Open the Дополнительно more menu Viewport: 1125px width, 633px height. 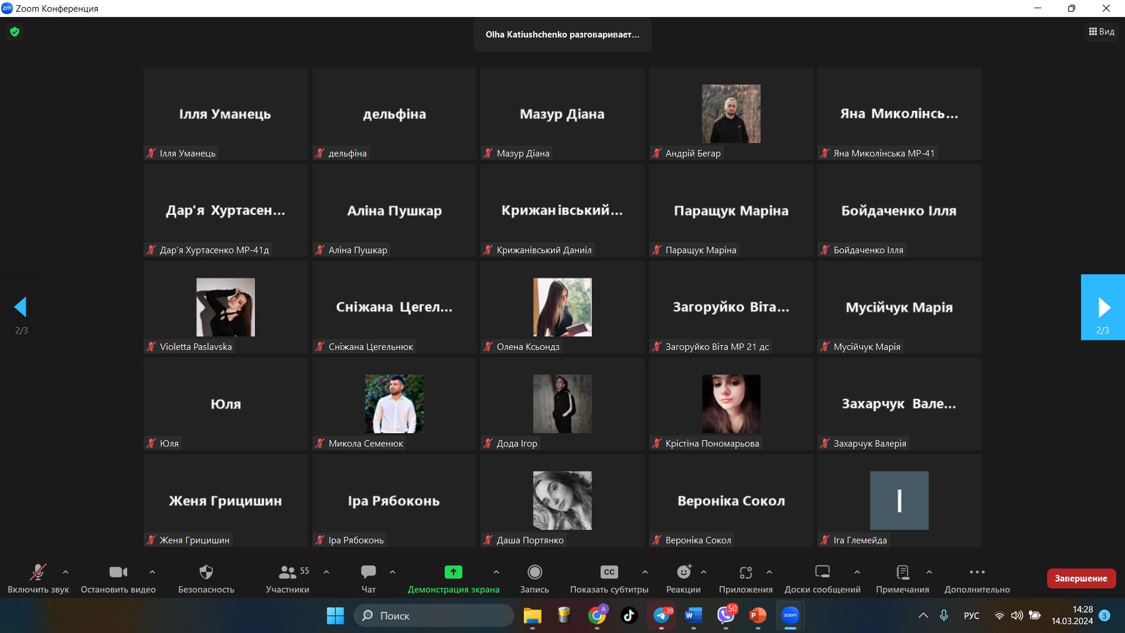click(x=977, y=572)
